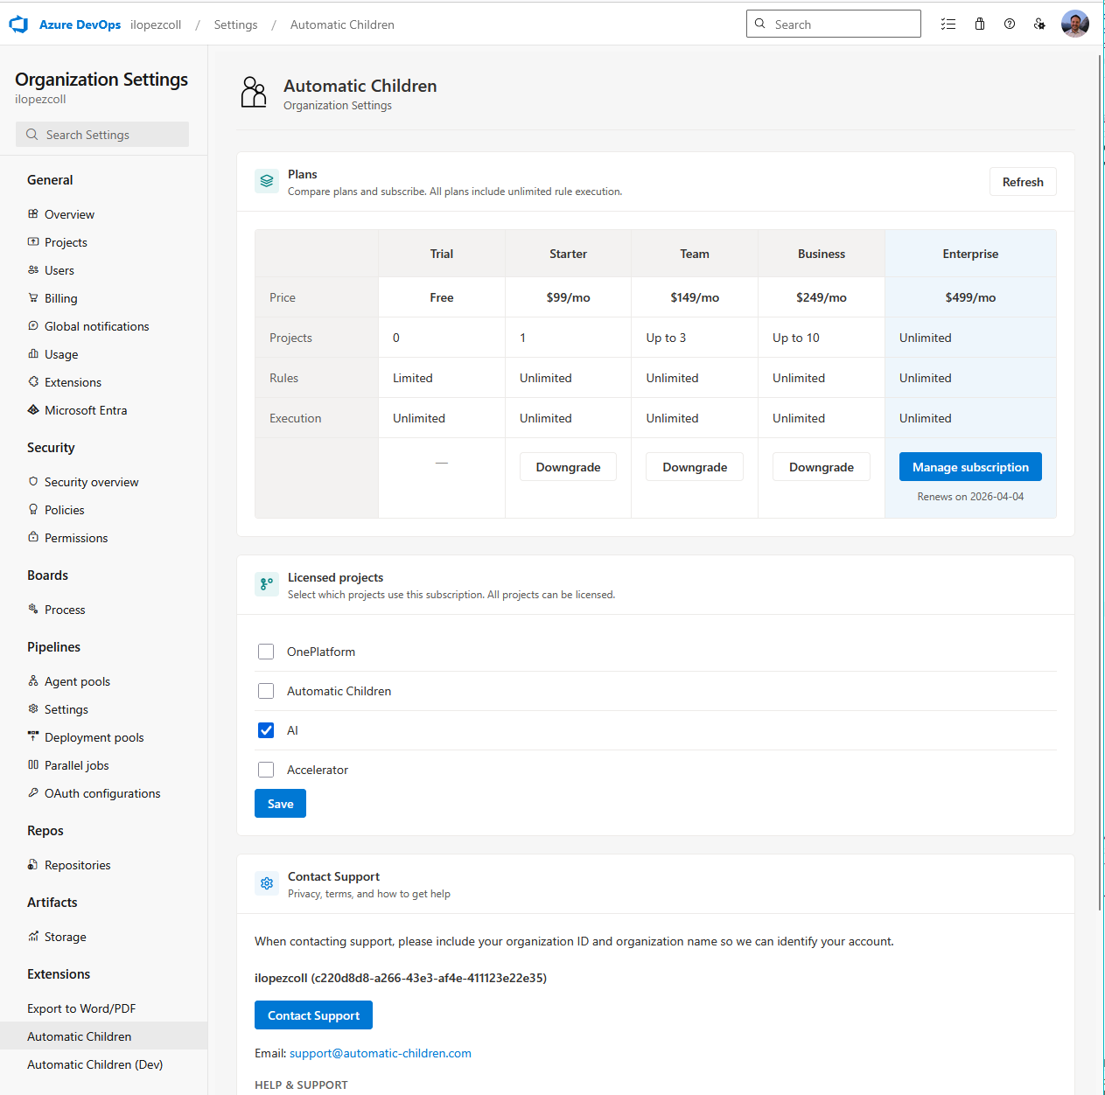This screenshot has width=1105, height=1095.
Task: Select Automatic Children (Dev) in sidebar
Action: (94, 1064)
